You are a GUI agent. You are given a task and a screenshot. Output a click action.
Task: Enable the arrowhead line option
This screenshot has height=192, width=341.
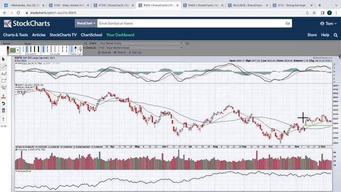76,49
